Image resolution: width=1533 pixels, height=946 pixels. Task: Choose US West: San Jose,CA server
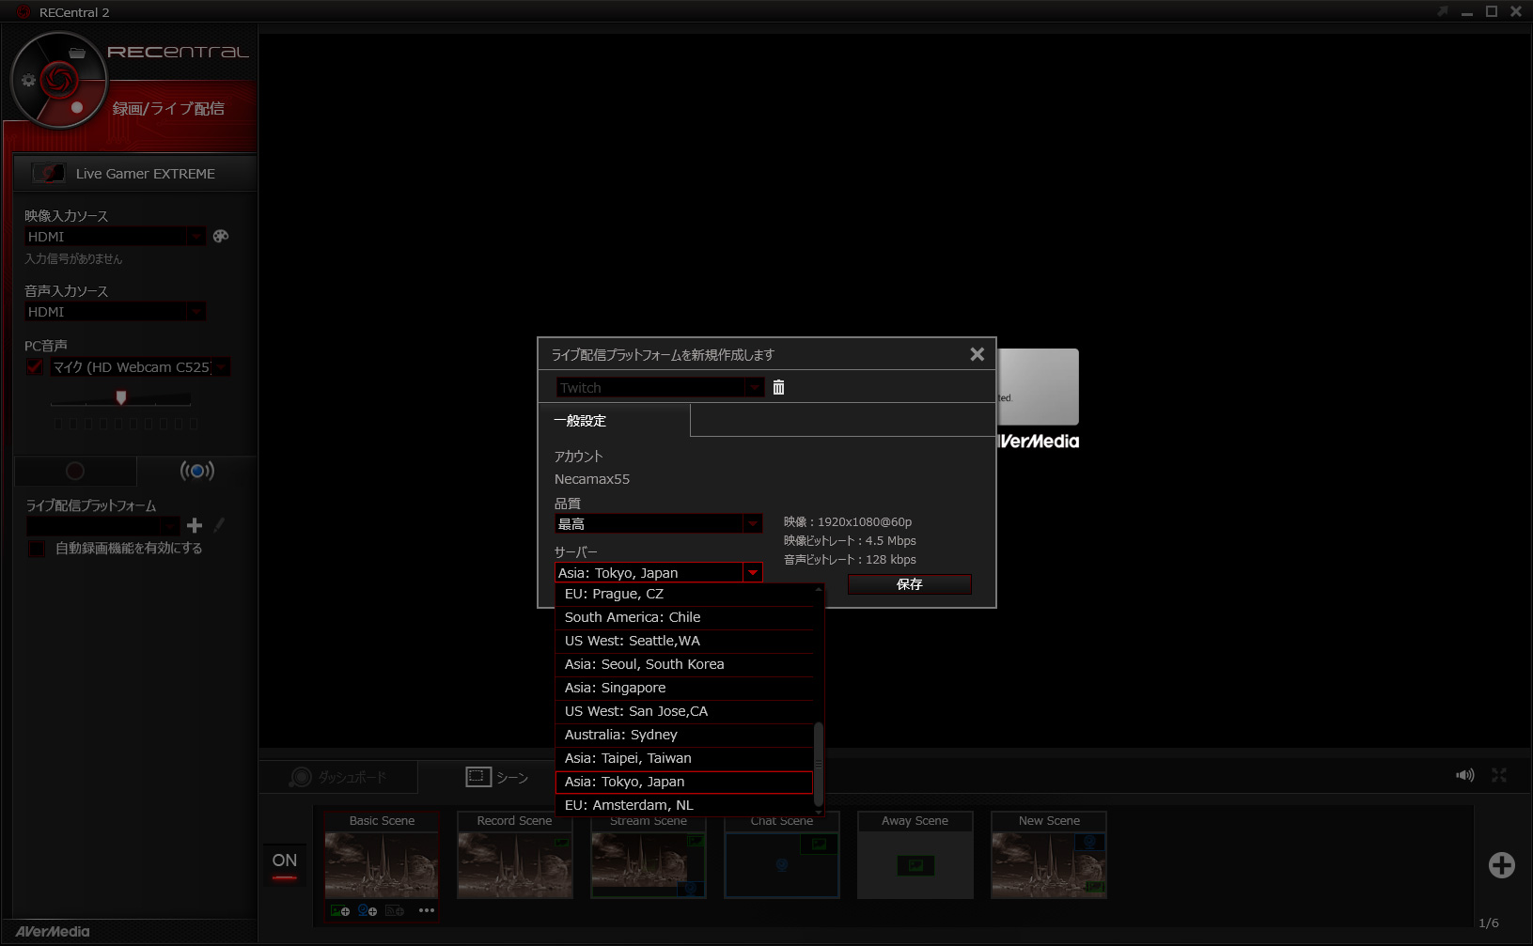pyautogui.click(x=684, y=711)
